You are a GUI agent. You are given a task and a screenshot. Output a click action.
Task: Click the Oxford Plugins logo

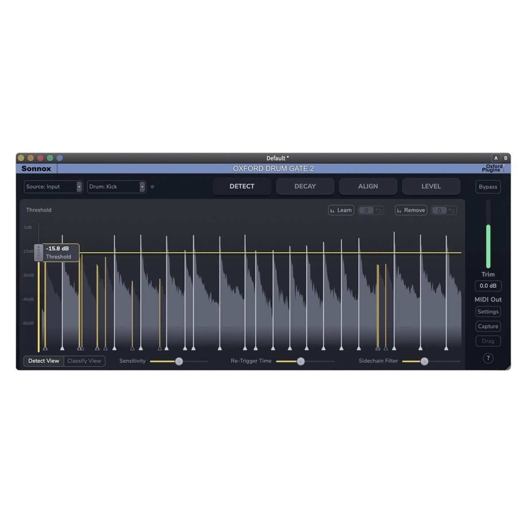point(493,168)
